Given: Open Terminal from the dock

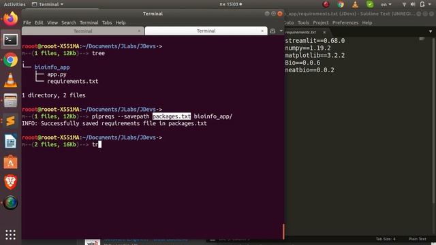Looking at the screenshot, I should point(11,40).
